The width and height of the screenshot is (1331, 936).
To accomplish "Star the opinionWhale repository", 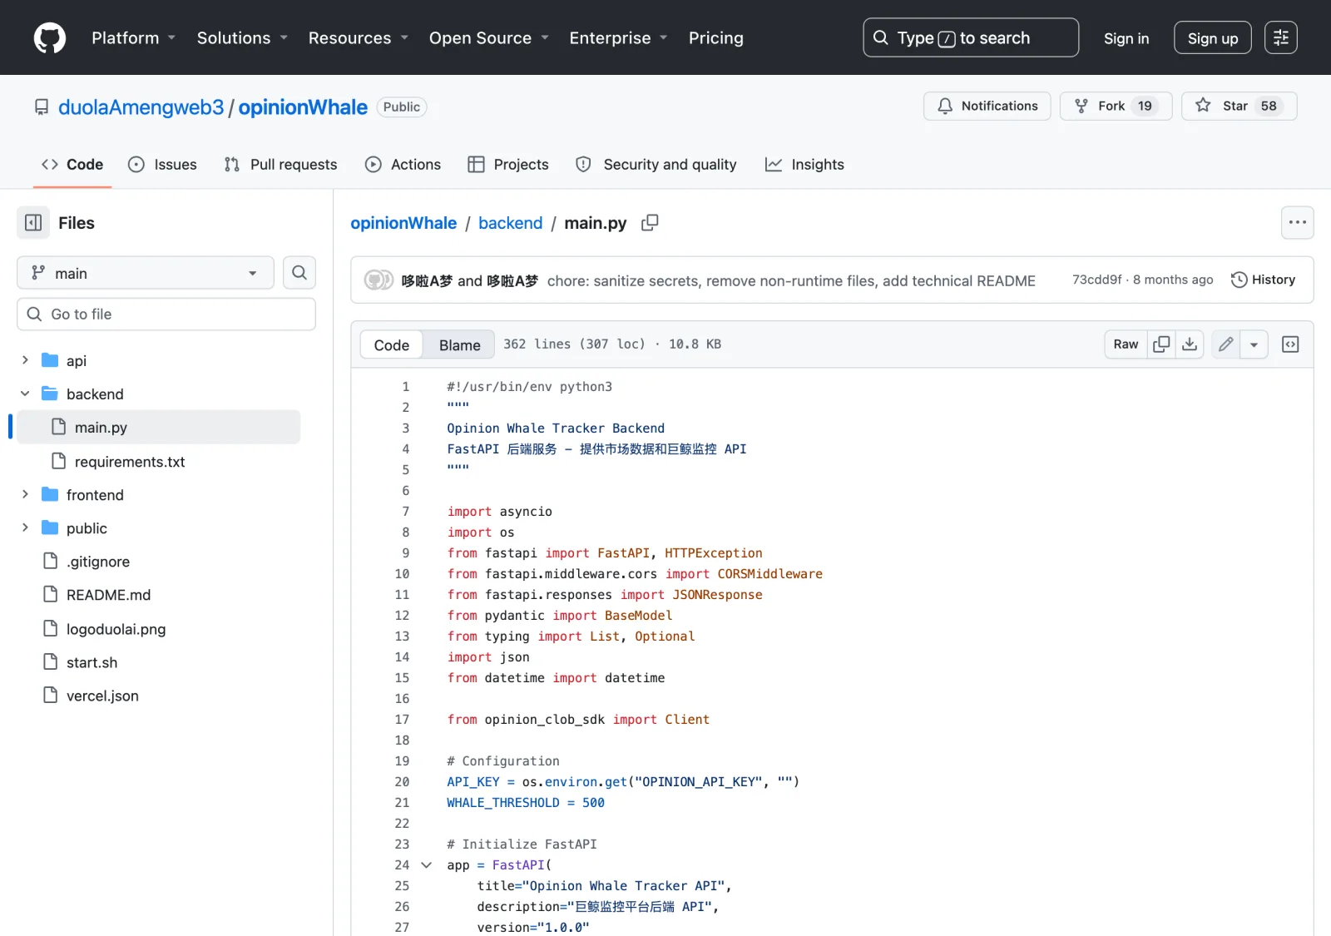I will (x=1239, y=106).
